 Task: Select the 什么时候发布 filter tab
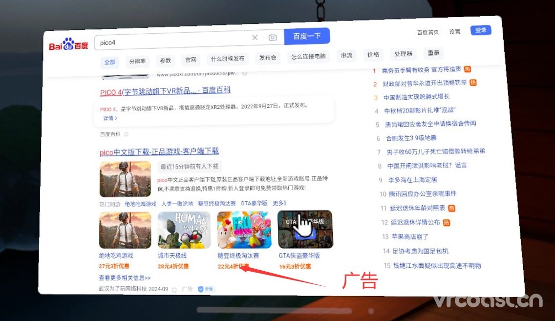point(228,59)
